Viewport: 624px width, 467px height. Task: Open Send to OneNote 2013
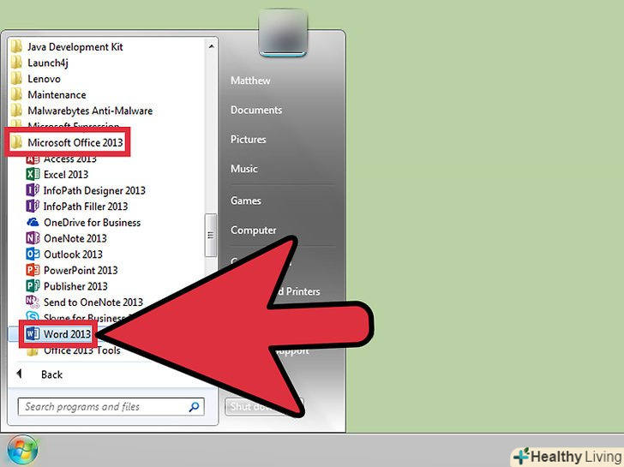(x=84, y=302)
